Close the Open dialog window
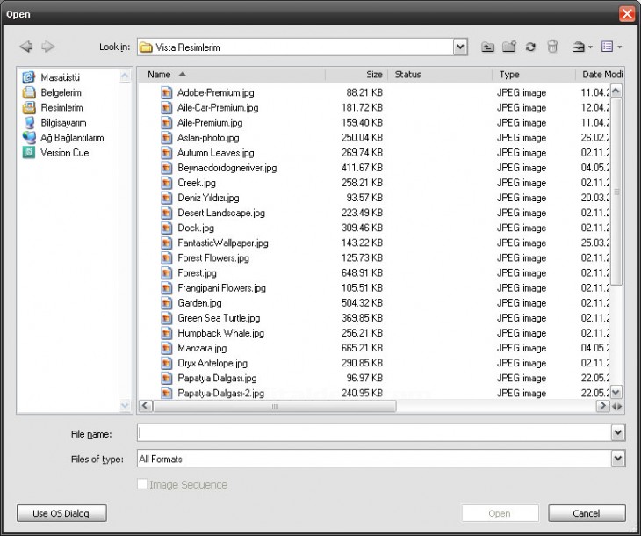Screen dimensions: 641x536 (627, 14)
